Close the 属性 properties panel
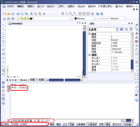This screenshot has width=140, height=127. pyautogui.click(x=132, y=23)
